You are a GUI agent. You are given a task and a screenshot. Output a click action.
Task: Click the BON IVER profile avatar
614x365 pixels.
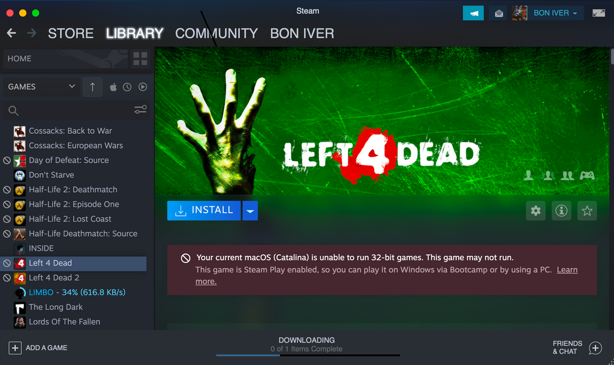click(519, 13)
